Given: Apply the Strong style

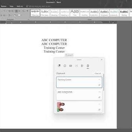Looking at the screenshot, I should tap(124, 13).
